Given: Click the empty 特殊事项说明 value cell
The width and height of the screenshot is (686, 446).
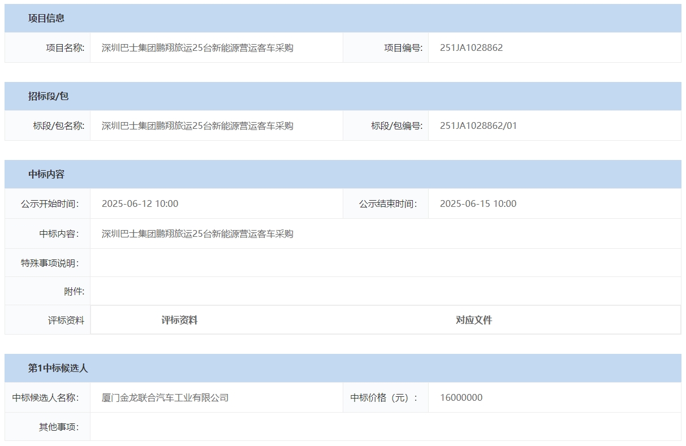Looking at the screenshot, I should (x=385, y=263).
